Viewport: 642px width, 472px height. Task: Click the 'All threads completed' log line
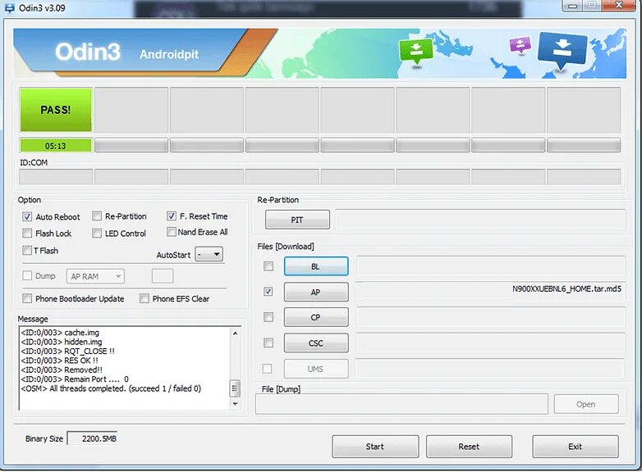point(111,388)
